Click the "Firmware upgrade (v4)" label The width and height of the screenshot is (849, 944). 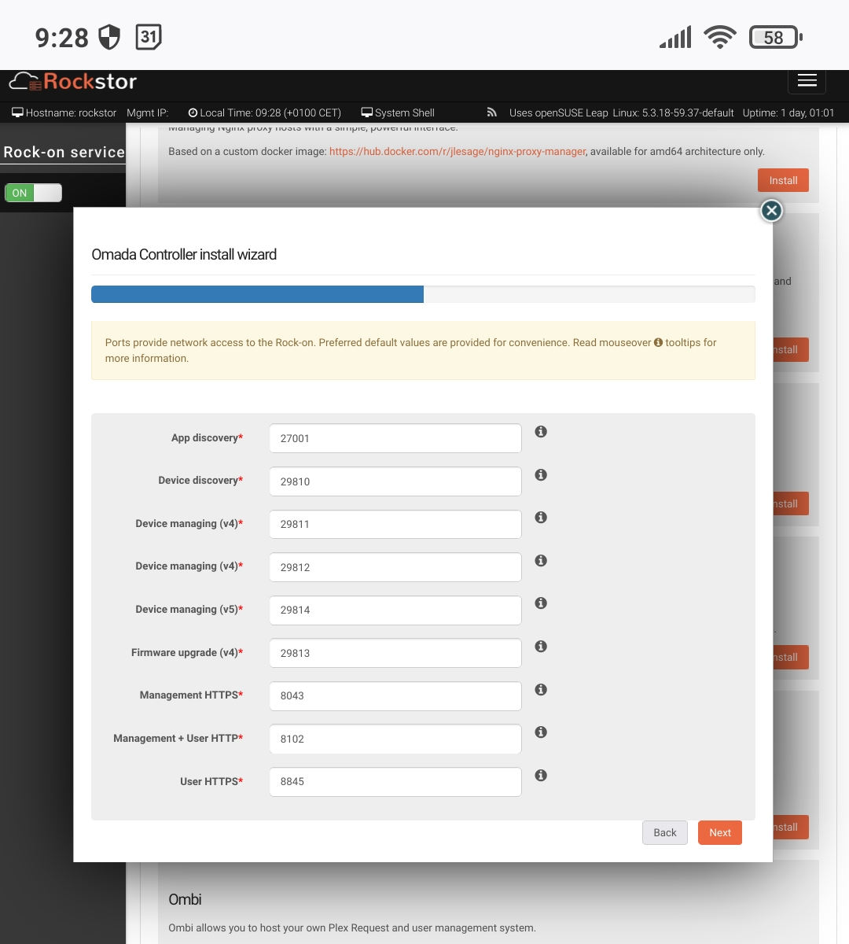[x=187, y=653]
